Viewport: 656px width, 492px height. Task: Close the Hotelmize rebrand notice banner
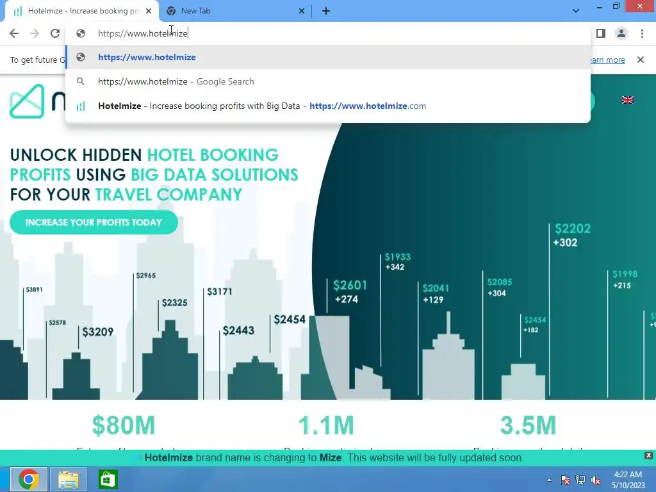[x=648, y=455]
